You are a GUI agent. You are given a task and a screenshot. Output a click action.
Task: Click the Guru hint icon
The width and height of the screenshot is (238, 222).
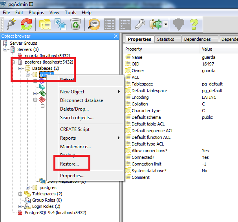coord(178,24)
